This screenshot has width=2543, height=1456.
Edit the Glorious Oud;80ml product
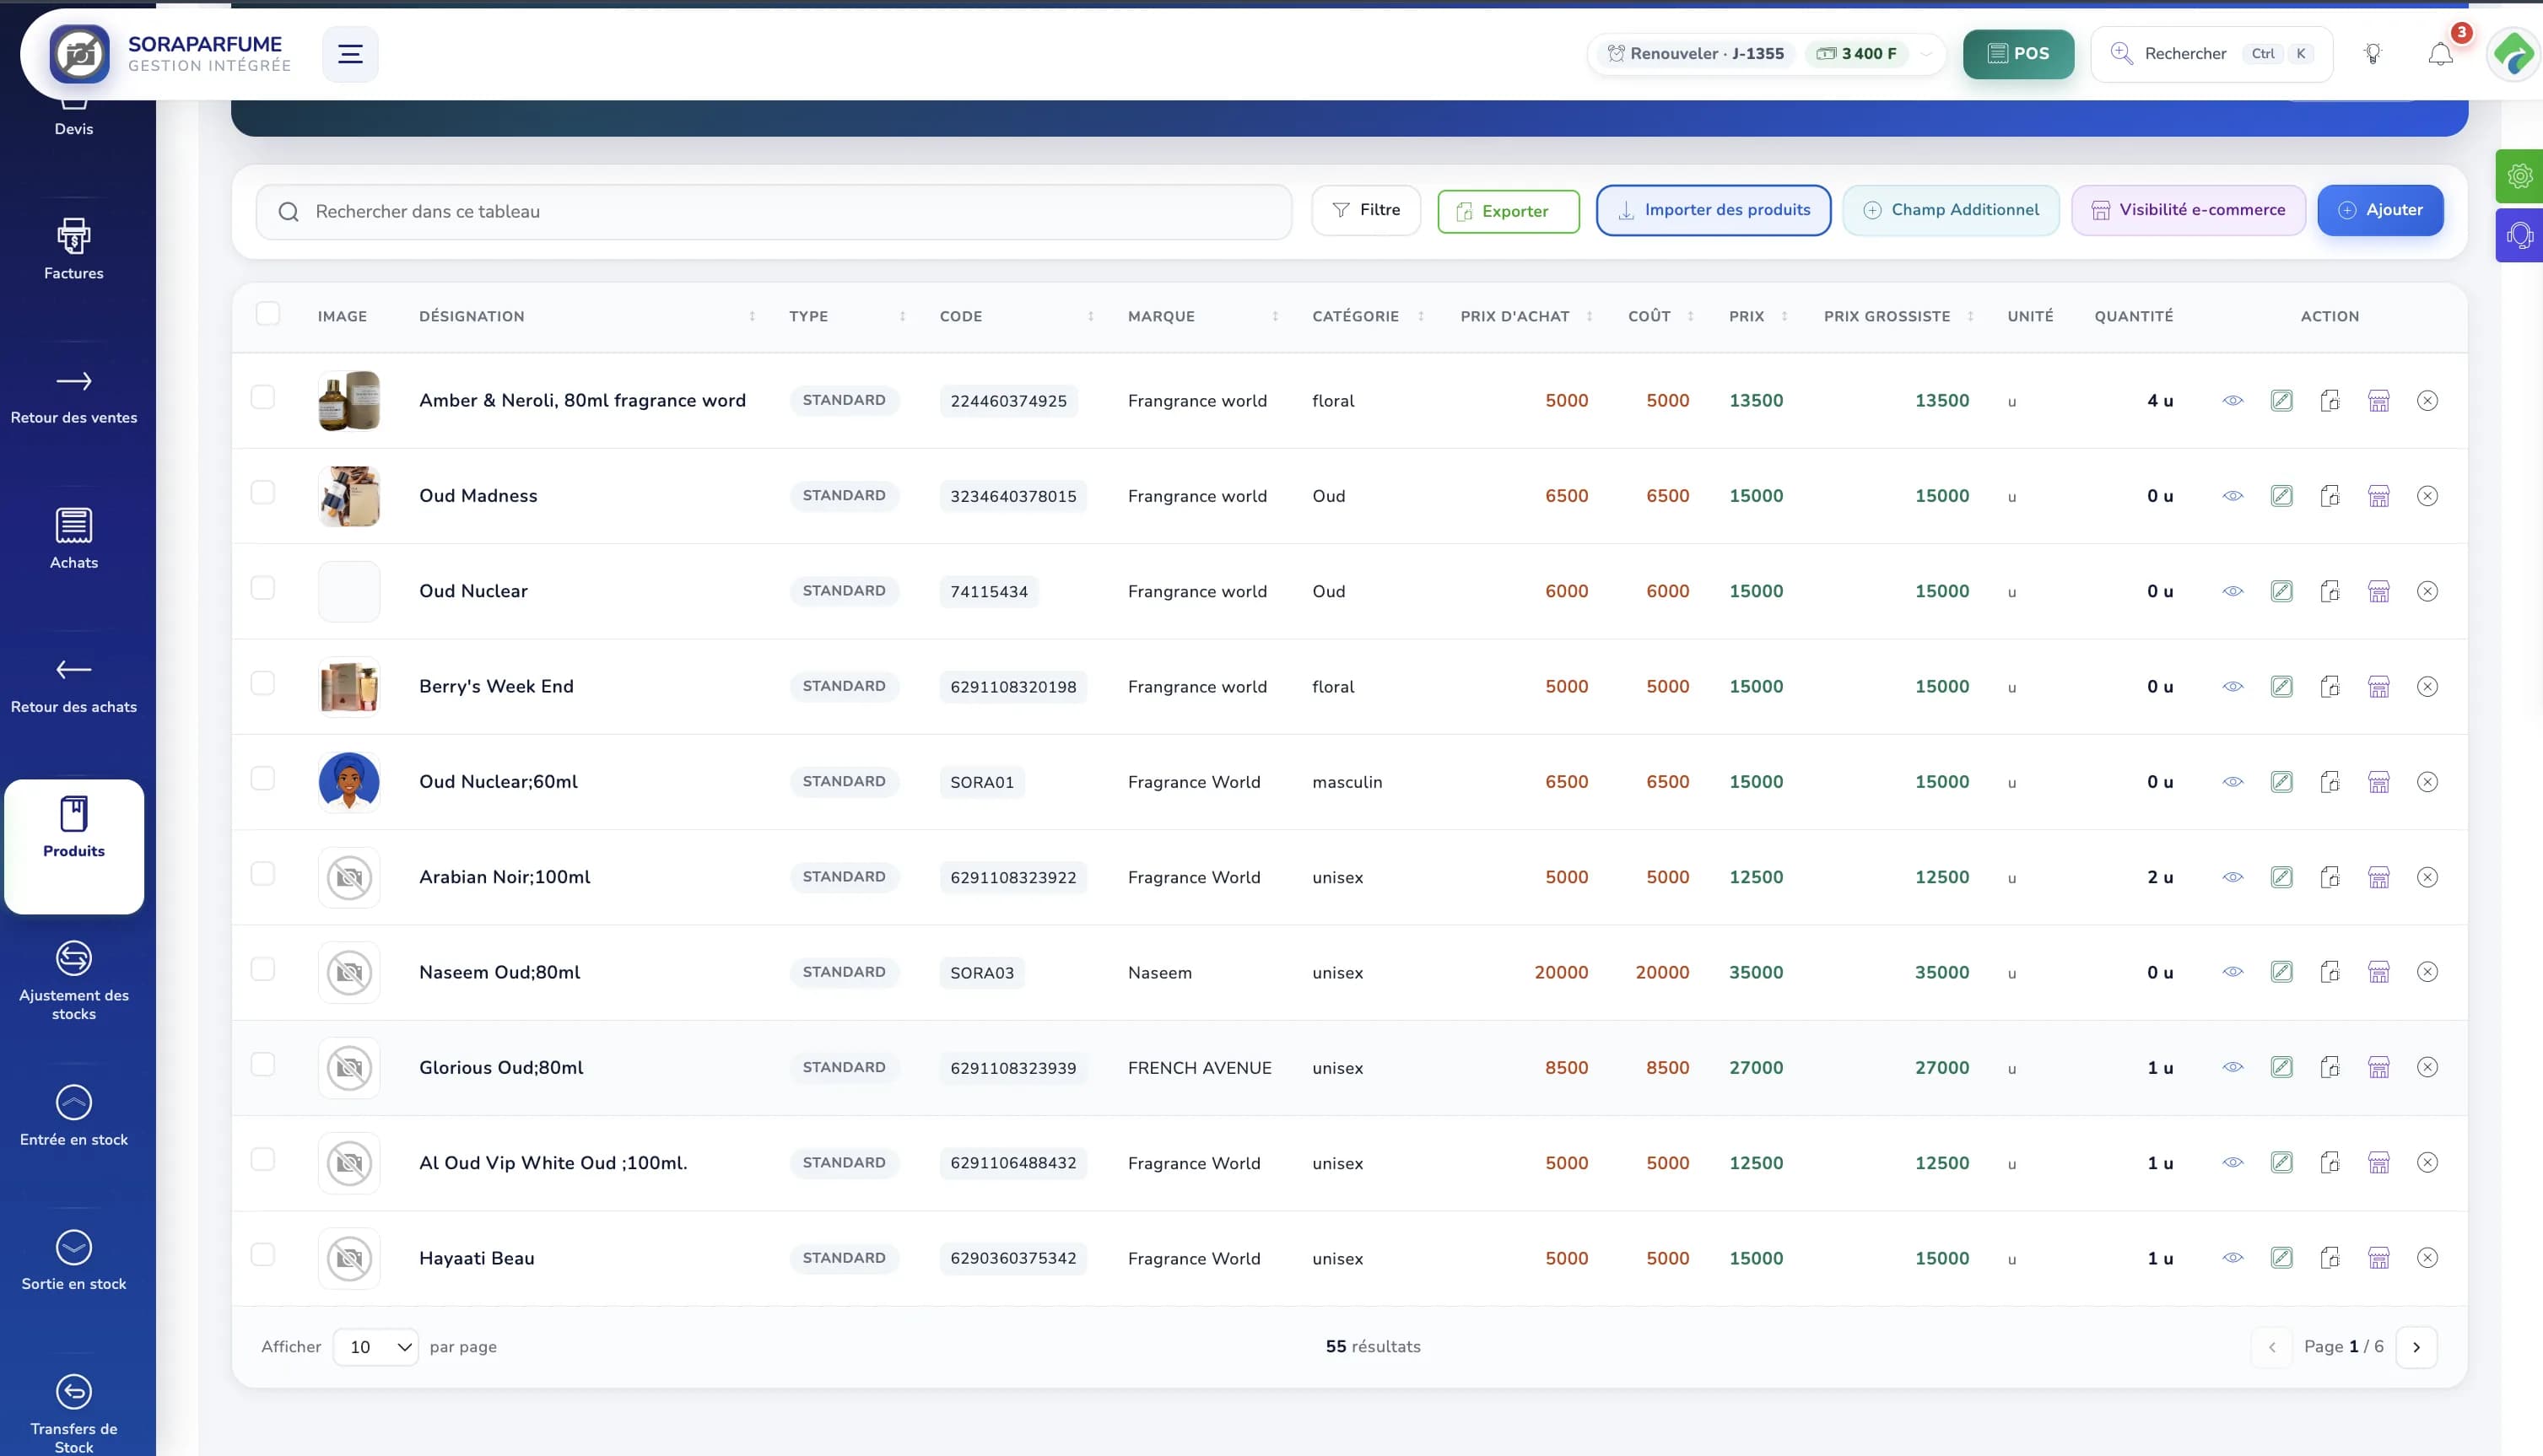[2281, 1068]
